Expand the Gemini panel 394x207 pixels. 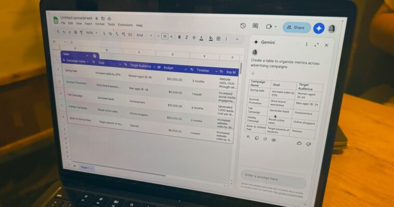[x=317, y=45]
